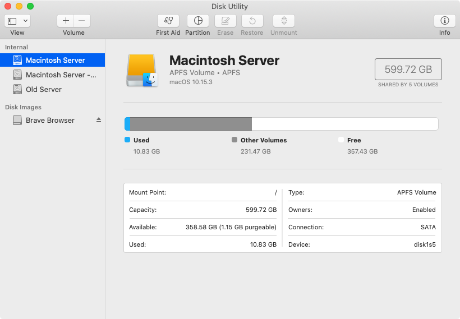This screenshot has width=460, height=319.
Task: Open the Partition pie chart tool
Action: coord(198,21)
